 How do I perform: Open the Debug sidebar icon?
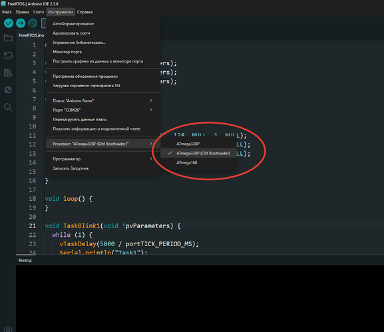point(8,90)
